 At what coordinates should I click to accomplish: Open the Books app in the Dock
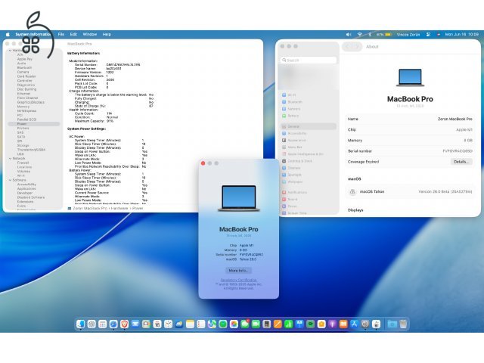(343, 324)
